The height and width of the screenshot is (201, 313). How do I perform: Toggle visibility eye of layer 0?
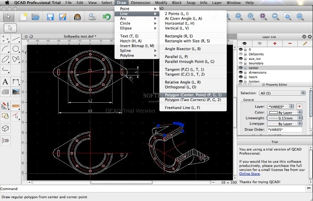(x=241, y=50)
